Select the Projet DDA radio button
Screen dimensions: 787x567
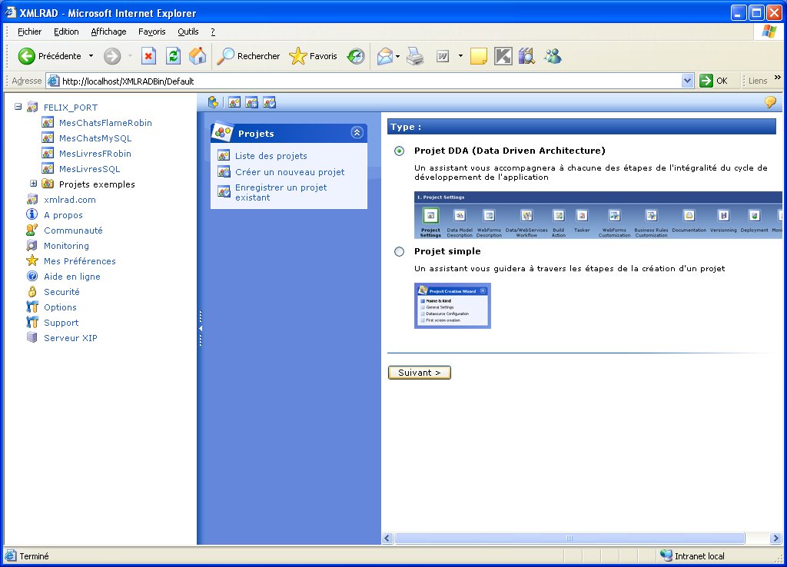(x=399, y=151)
